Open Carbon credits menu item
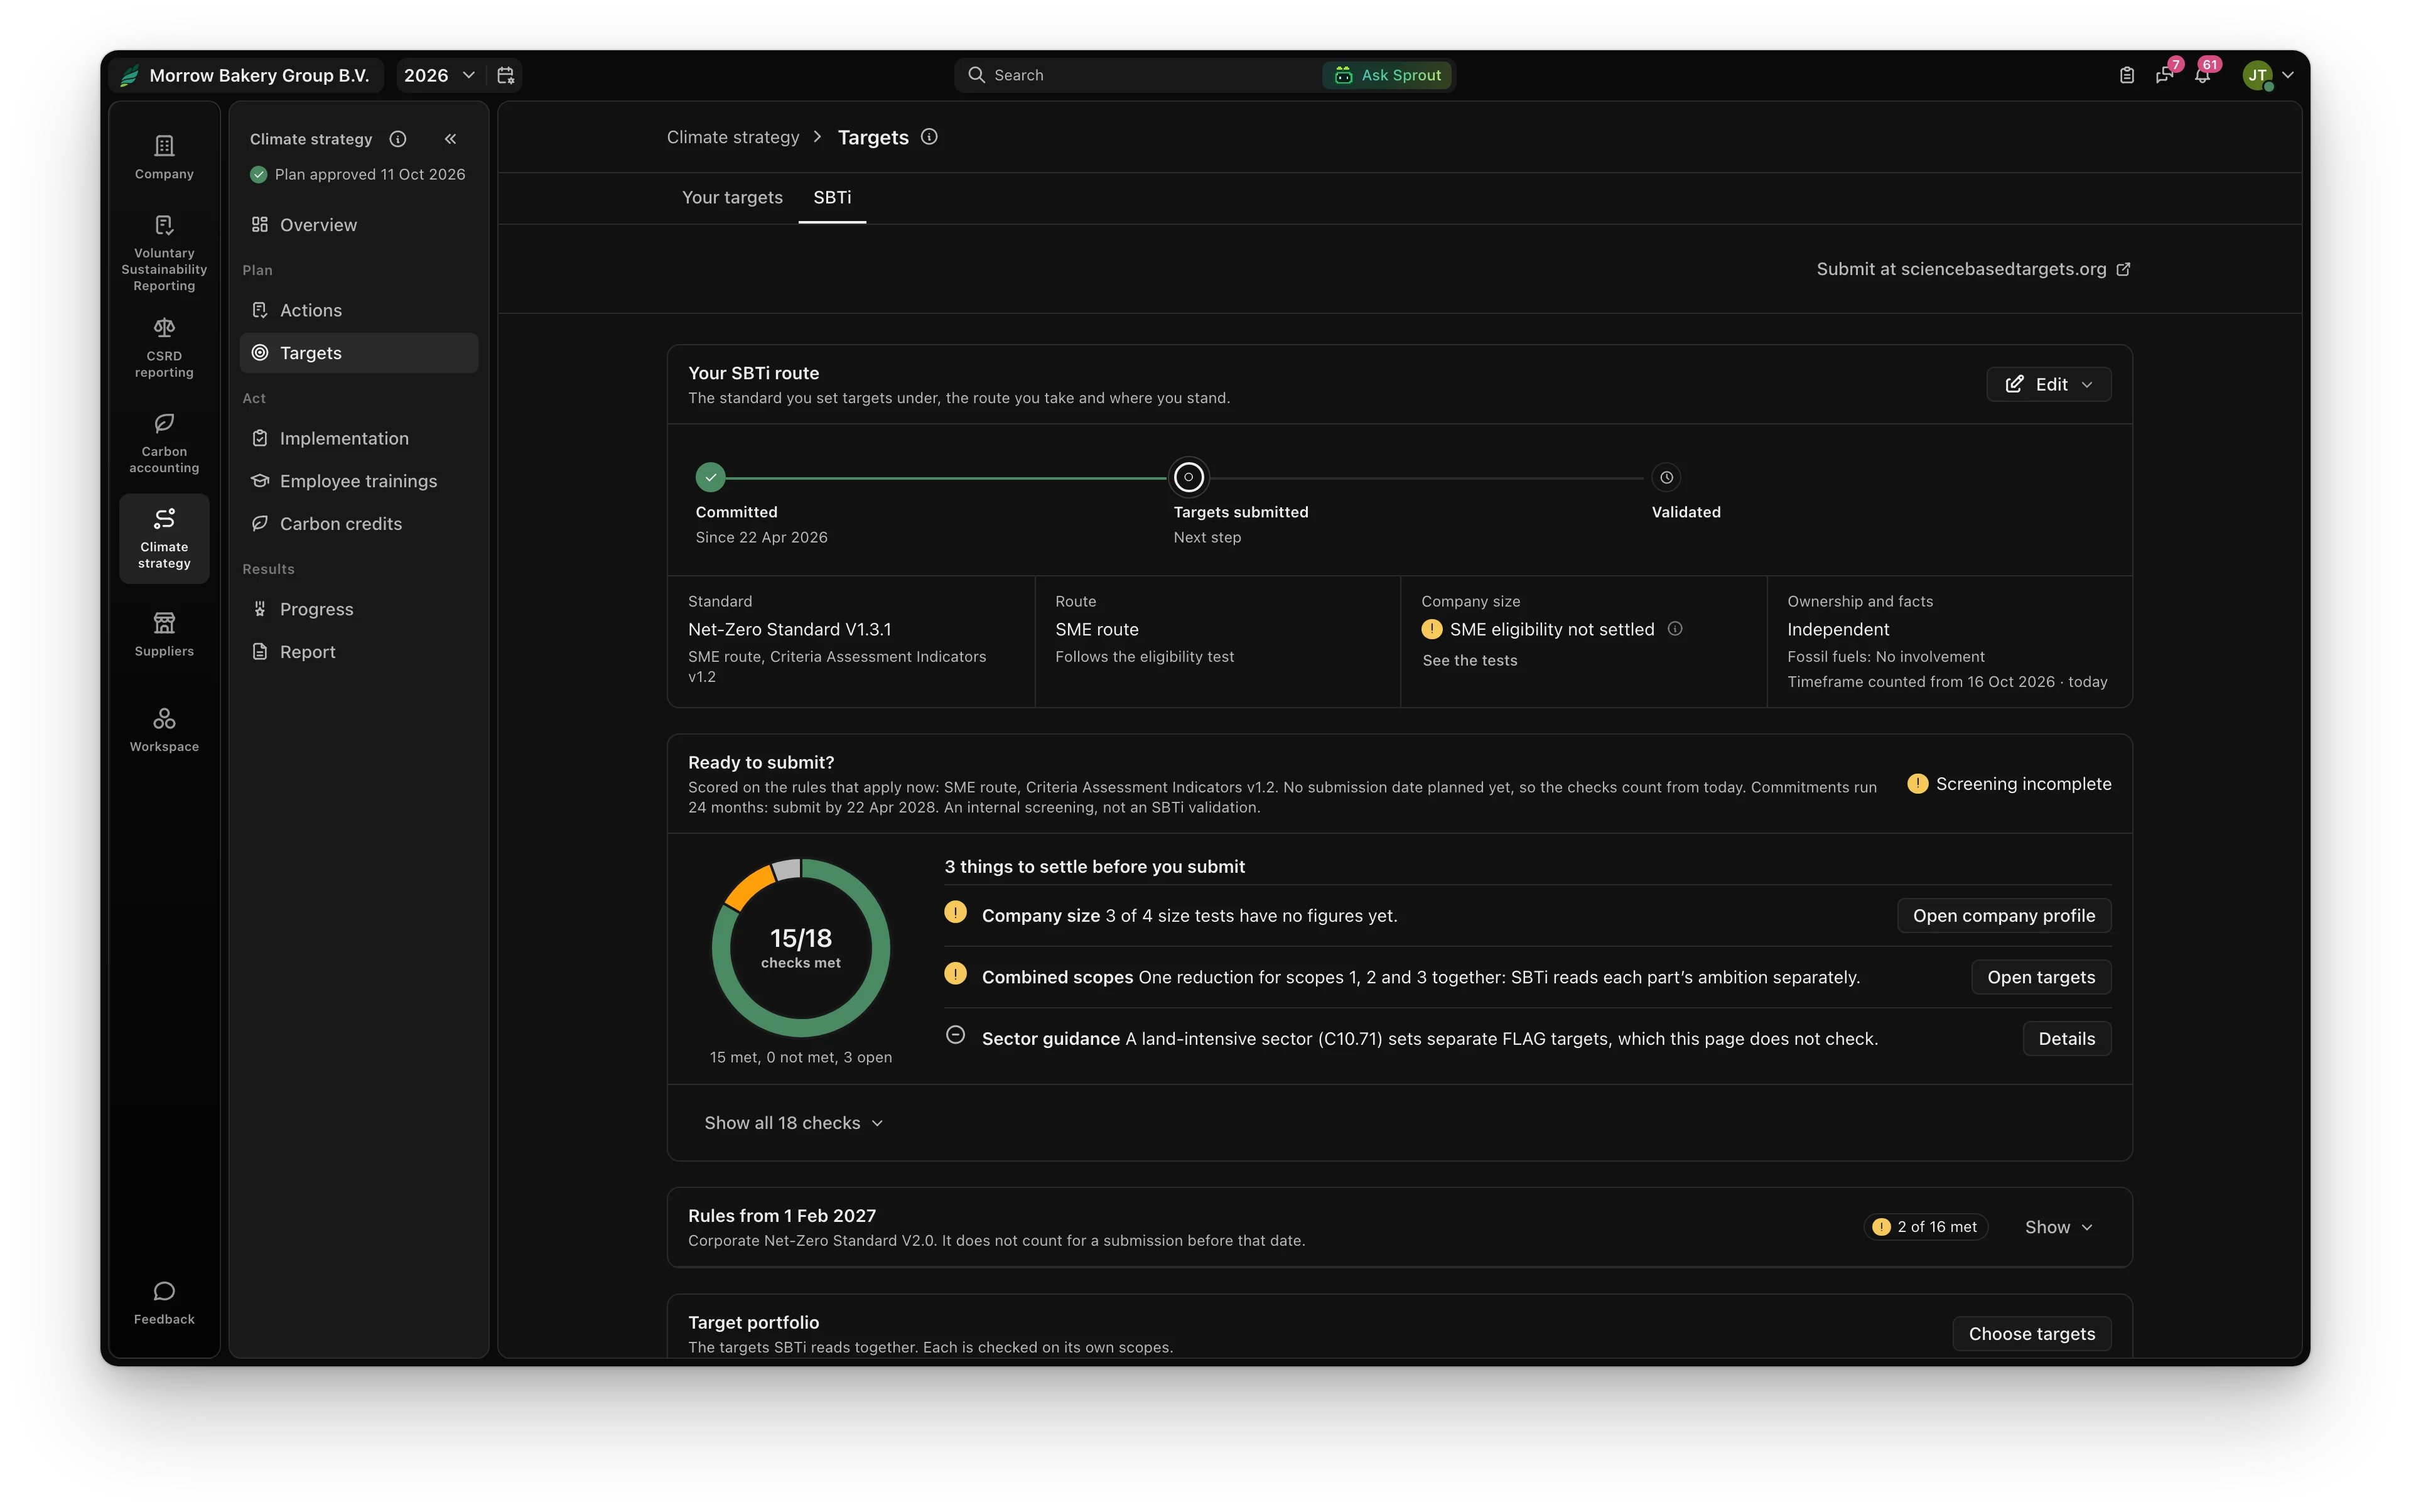 coord(359,524)
